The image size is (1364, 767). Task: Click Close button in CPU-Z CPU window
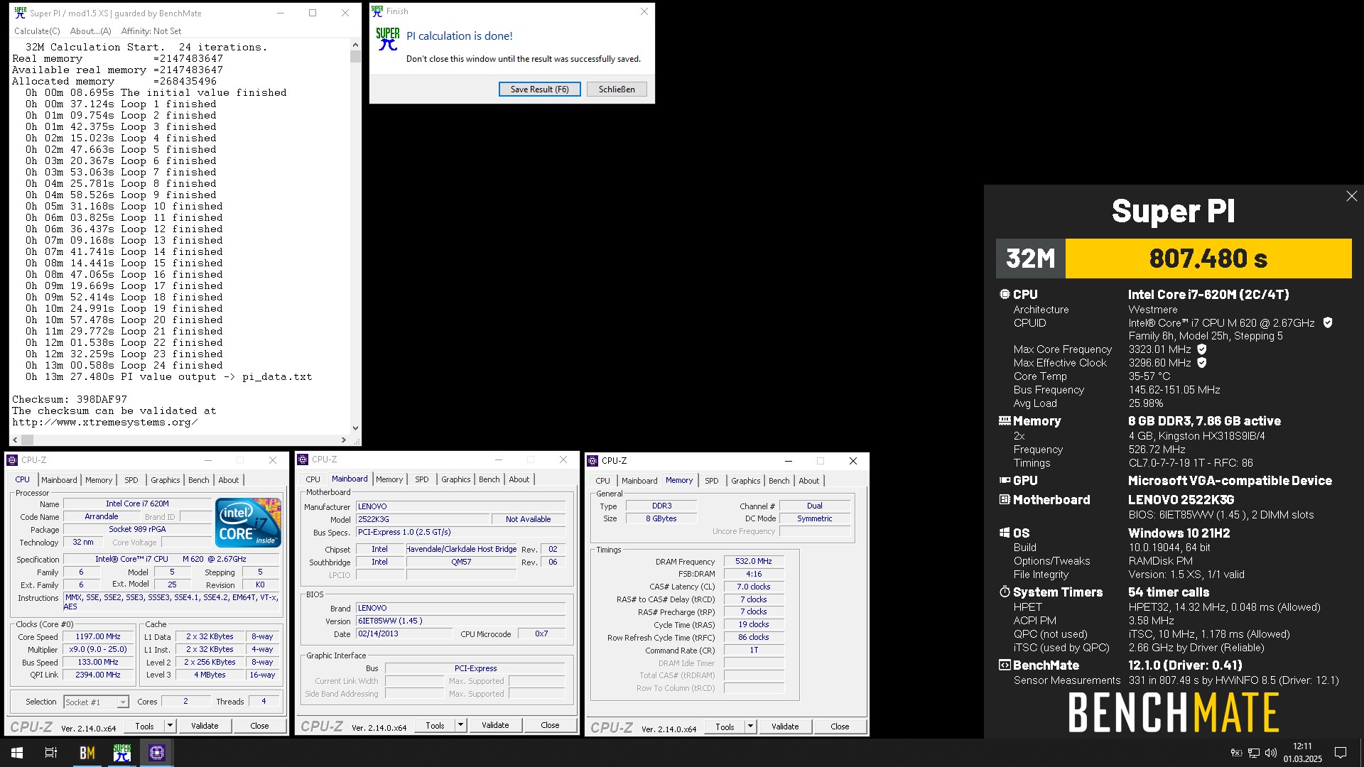(259, 726)
